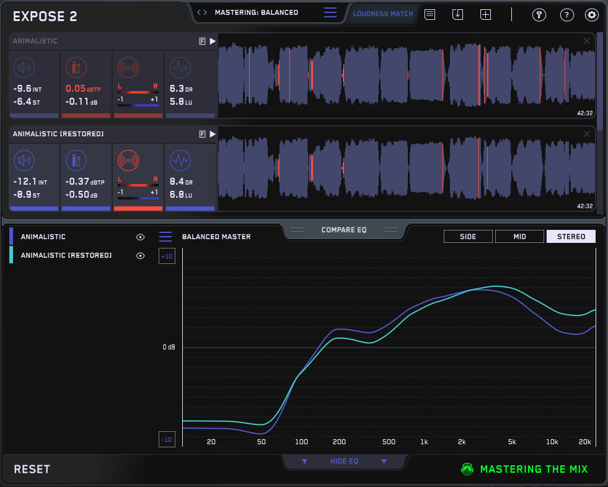Viewport: 608px width, 487px height.
Task: Collapse the panel using Hide EQ
Action: (344, 462)
